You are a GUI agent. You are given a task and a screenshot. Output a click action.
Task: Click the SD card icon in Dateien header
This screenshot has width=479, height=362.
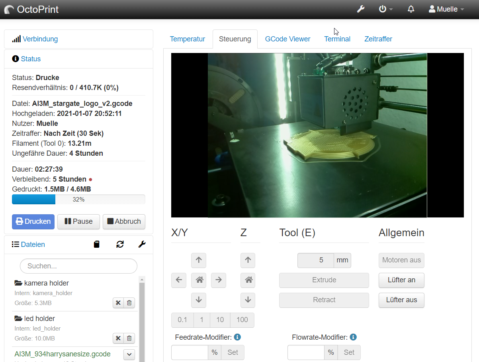[x=96, y=244]
